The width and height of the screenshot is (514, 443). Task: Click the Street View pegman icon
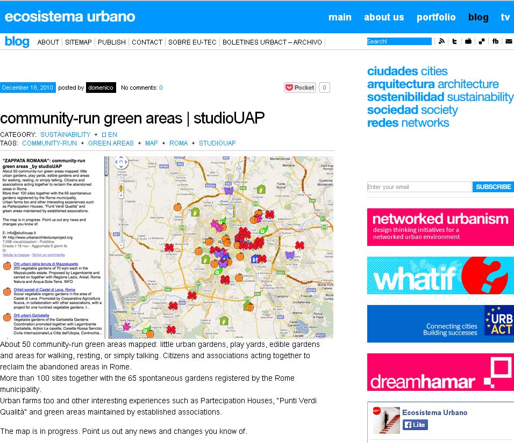pyautogui.click(x=121, y=187)
